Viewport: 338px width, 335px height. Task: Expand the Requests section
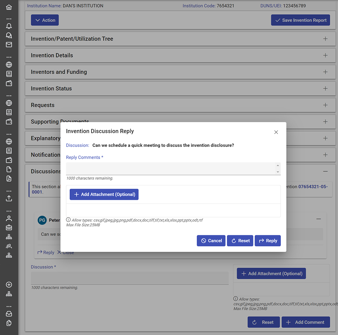pyautogui.click(x=180, y=105)
